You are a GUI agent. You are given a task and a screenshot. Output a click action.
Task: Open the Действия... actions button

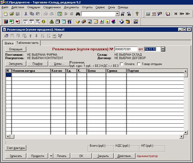point(125,156)
